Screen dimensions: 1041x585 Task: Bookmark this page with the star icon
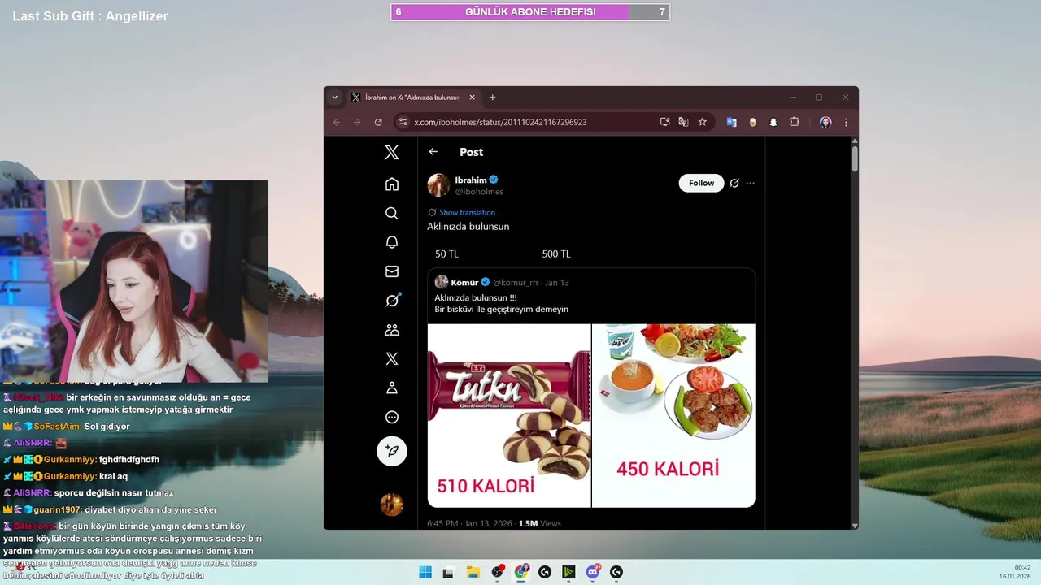click(703, 122)
